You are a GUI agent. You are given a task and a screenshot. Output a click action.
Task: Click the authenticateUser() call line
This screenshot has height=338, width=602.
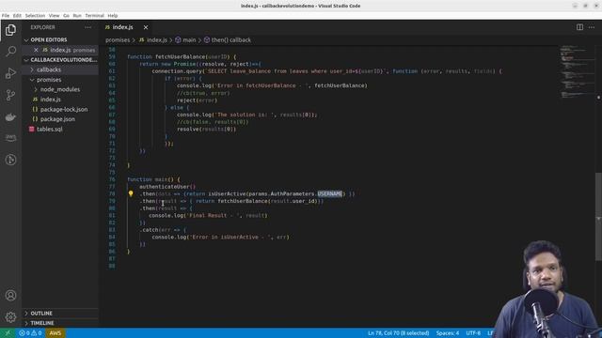click(x=167, y=187)
